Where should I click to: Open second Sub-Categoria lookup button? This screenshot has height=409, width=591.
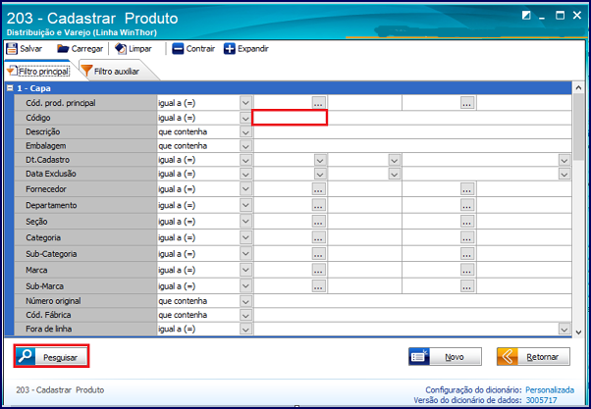[467, 254]
